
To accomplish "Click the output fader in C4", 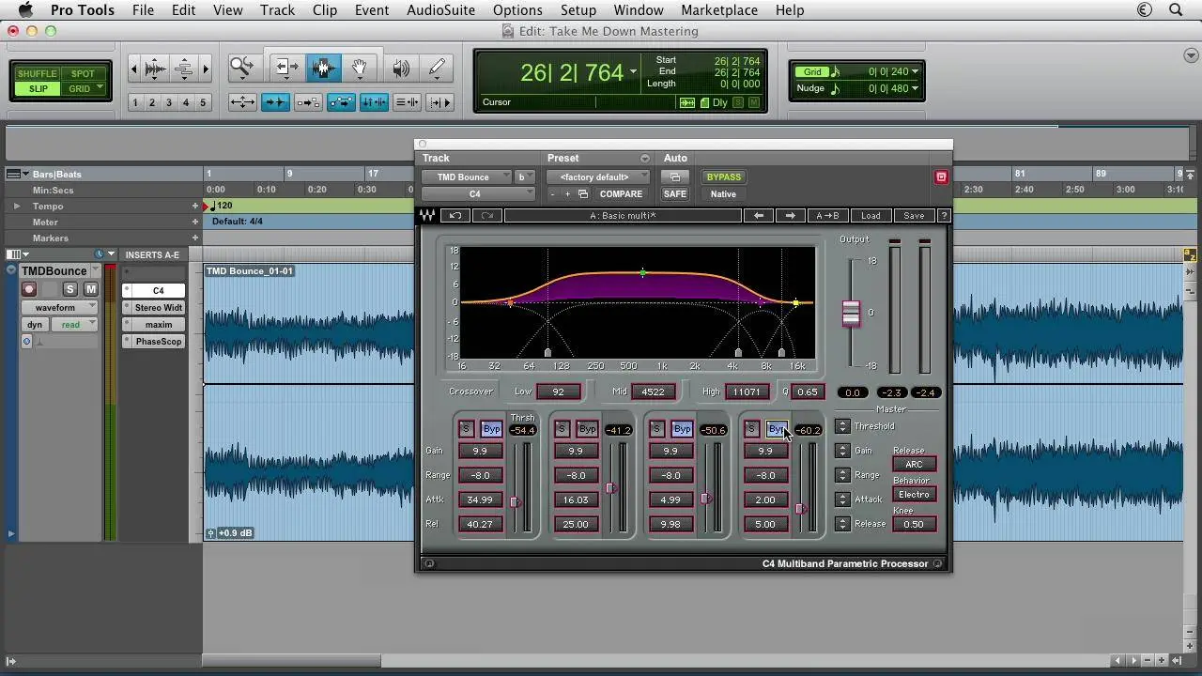I will pyautogui.click(x=851, y=314).
